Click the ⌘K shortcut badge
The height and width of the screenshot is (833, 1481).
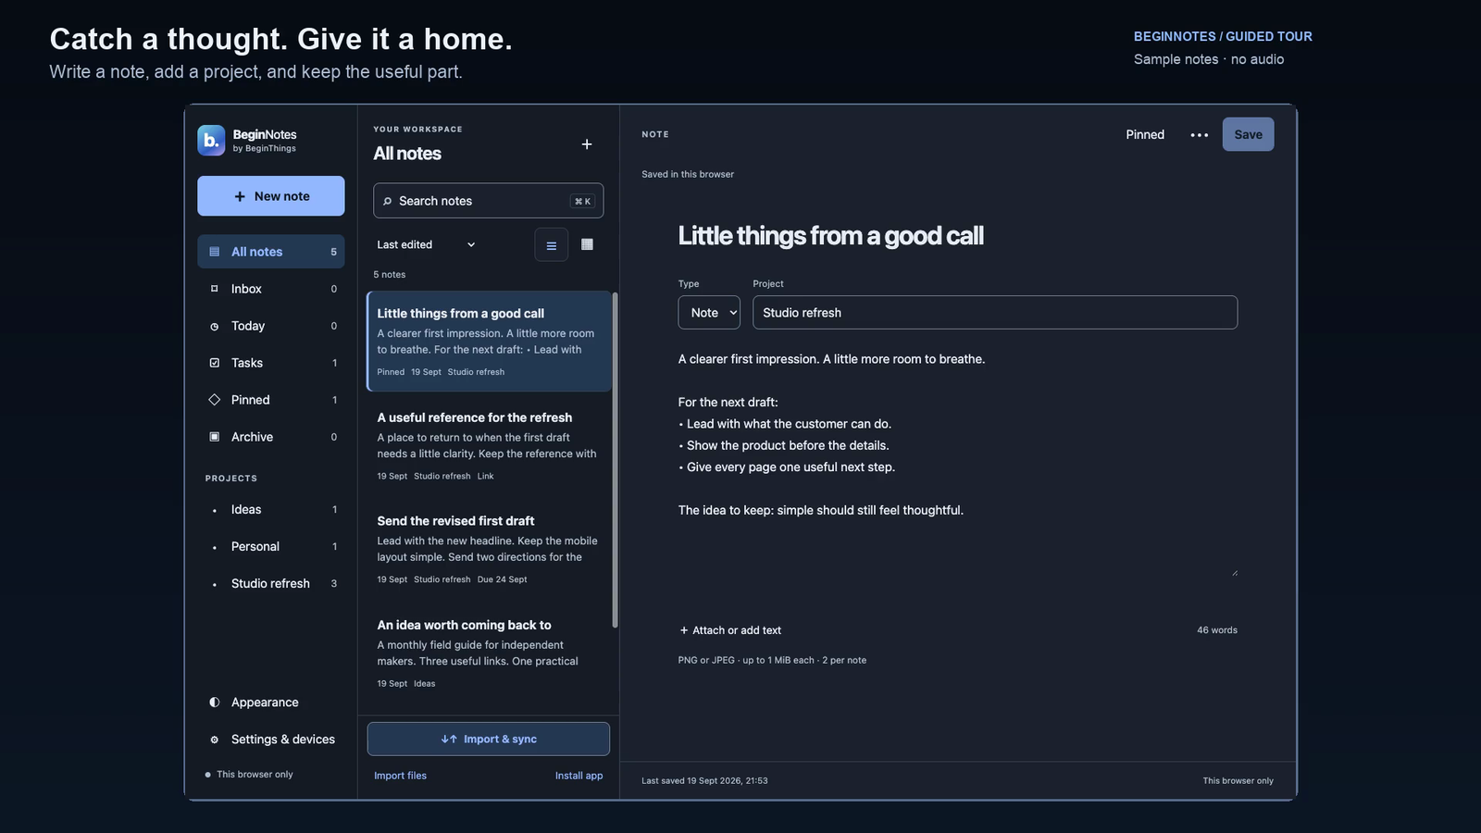point(582,201)
